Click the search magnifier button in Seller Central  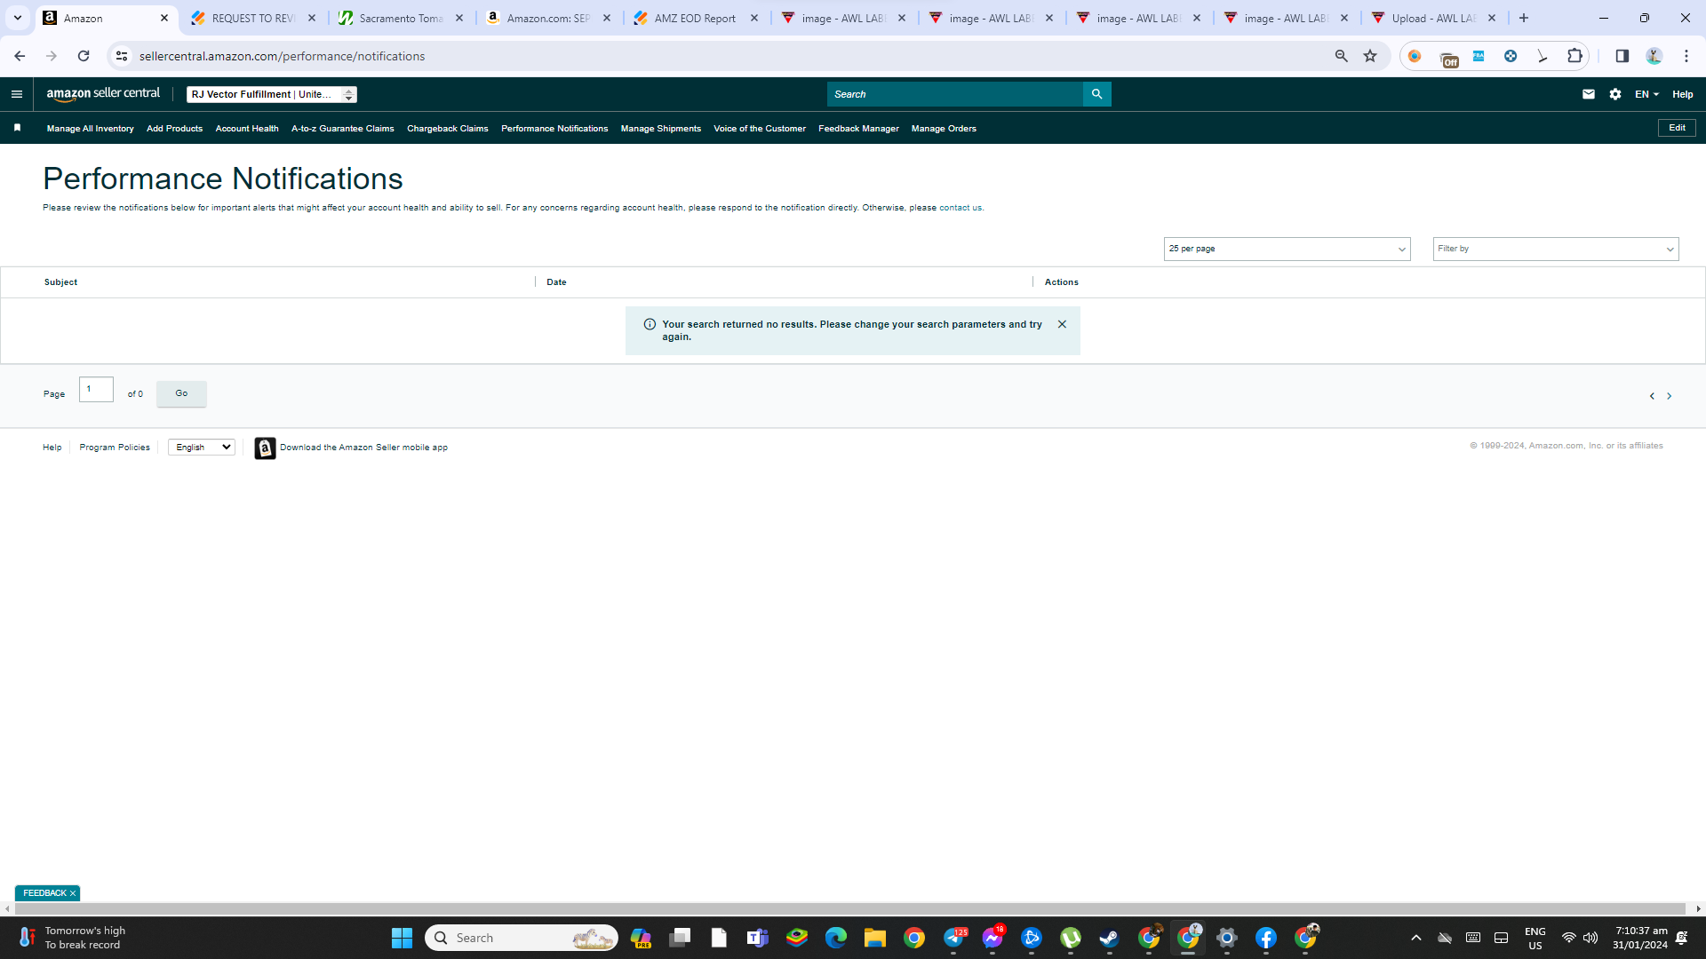tap(1096, 94)
